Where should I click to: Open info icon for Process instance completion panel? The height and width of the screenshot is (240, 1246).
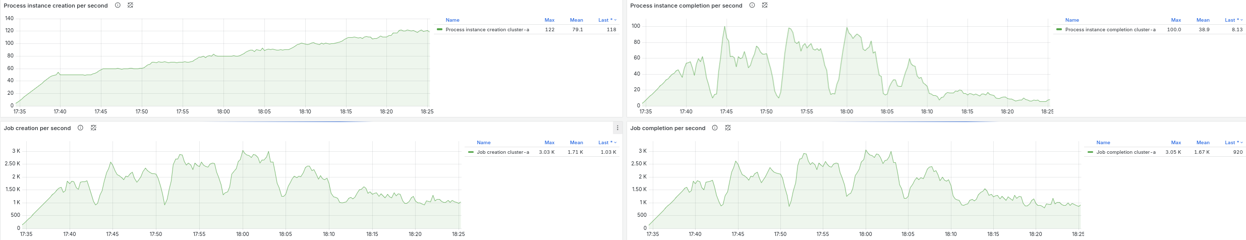(752, 5)
